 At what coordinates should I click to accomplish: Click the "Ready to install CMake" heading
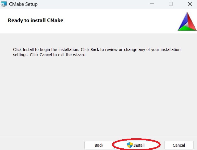(x=35, y=20)
